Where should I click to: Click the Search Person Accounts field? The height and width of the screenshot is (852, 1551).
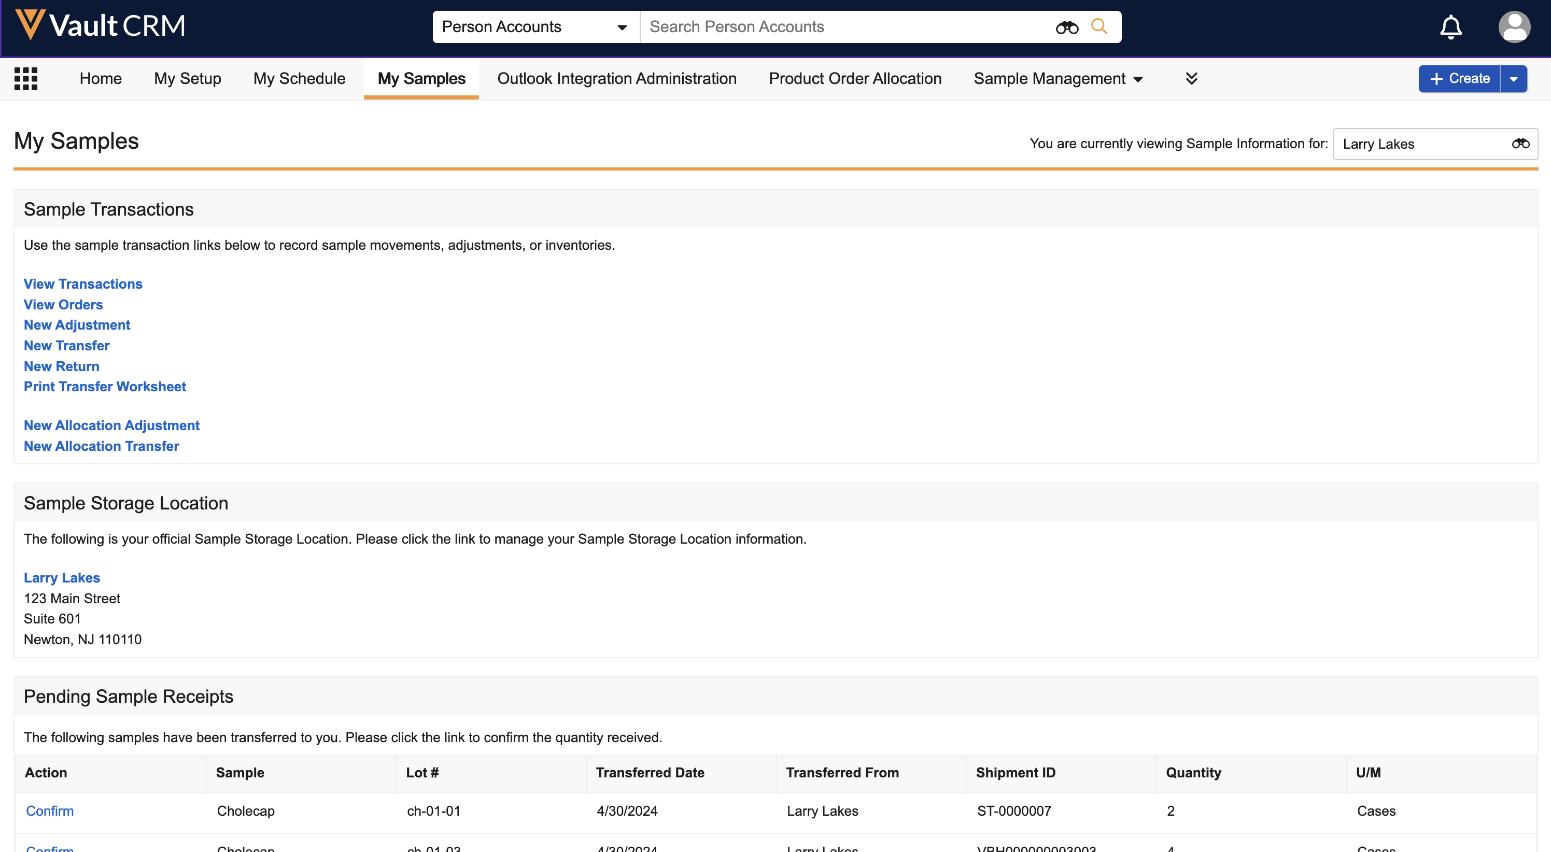(x=843, y=27)
